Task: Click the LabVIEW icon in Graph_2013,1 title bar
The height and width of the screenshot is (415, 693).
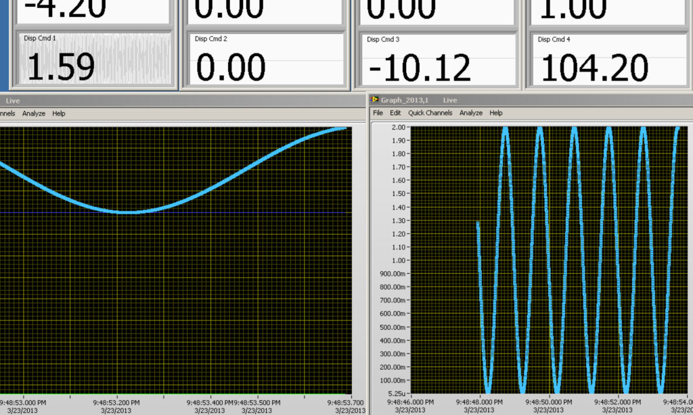Action: tap(375, 100)
